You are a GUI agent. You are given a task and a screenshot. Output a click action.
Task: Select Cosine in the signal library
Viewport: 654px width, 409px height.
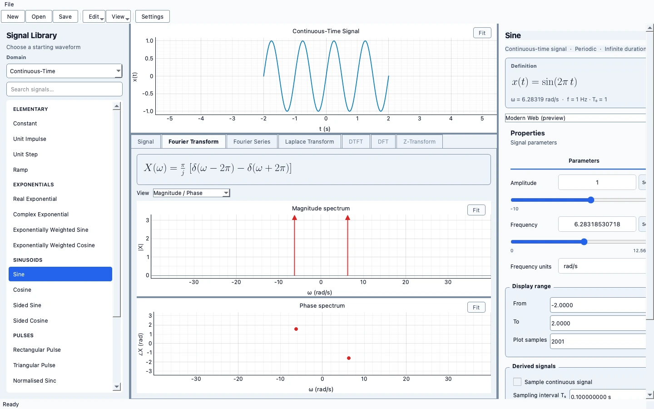pos(60,290)
